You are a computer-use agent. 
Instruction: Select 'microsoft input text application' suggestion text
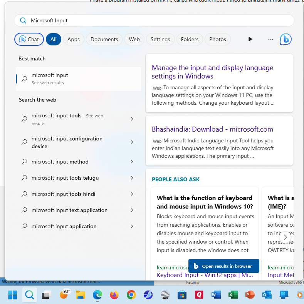click(x=69, y=210)
